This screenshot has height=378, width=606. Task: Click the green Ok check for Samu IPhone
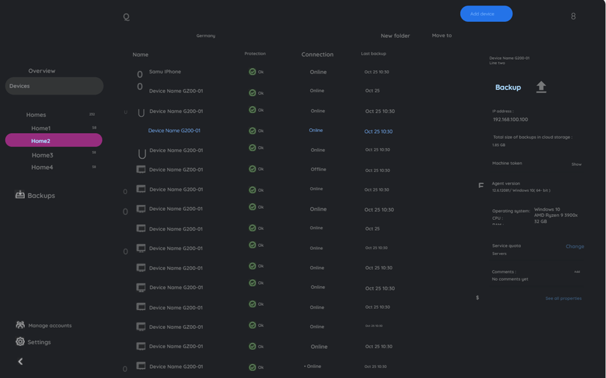(252, 72)
